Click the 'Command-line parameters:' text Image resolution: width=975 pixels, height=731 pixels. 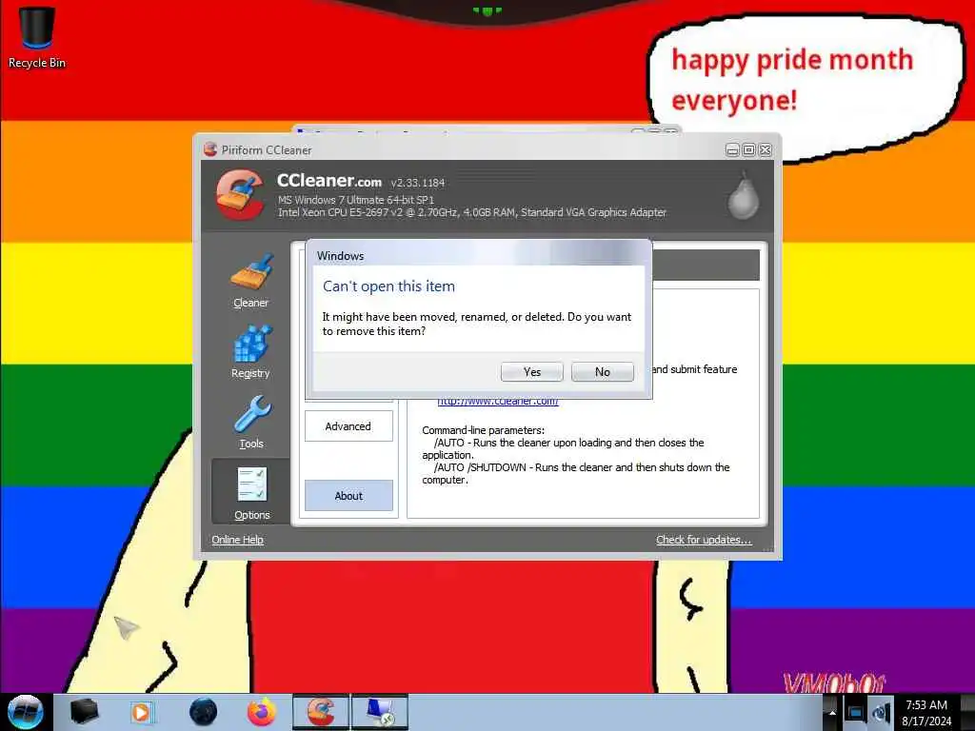click(x=483, y=430)
